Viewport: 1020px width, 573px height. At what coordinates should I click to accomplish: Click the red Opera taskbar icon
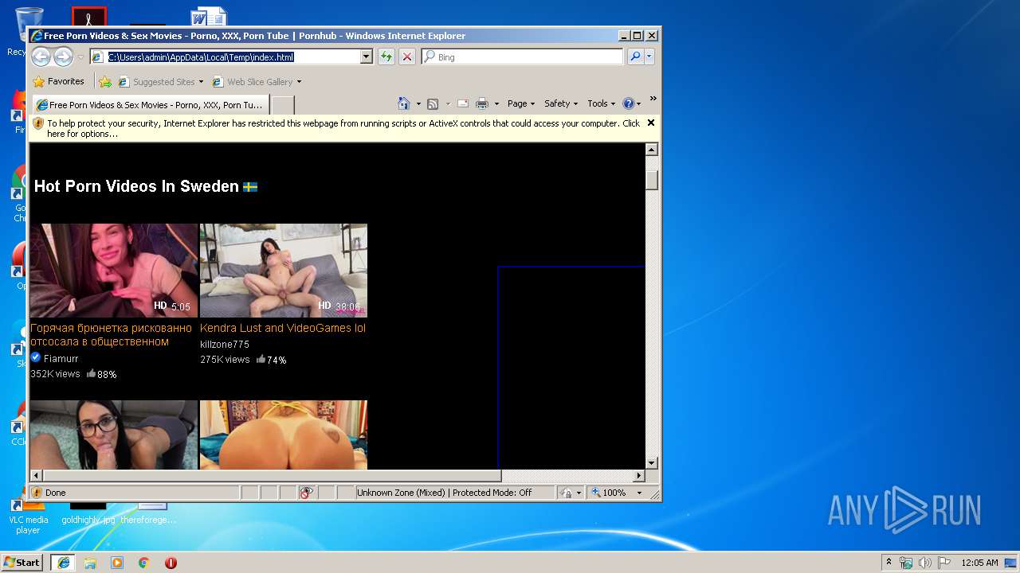point(171,563)
